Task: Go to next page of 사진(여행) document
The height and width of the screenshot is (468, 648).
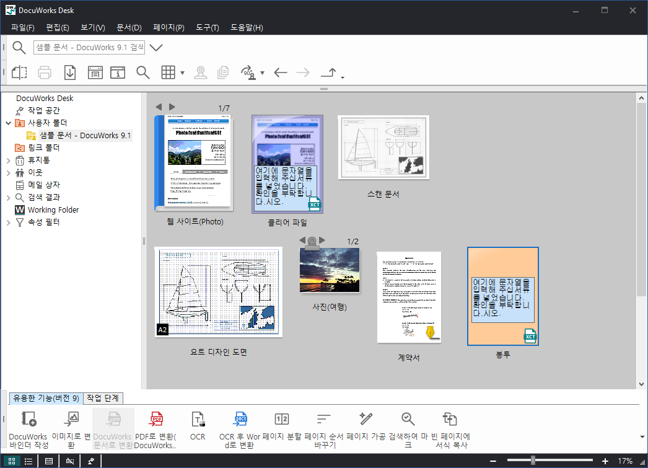Action: [x=322, y=241]
